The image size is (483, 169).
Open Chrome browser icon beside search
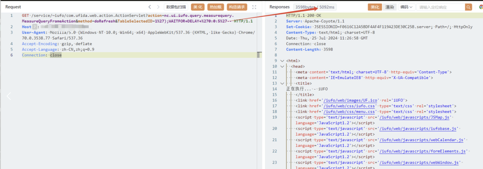(481, 7)
